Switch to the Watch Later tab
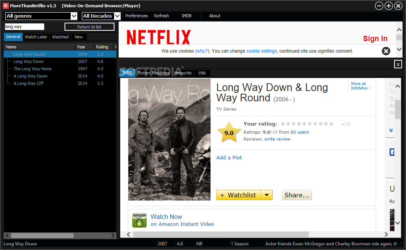Viewport: 406px width, 250px height. pos(36,37)
